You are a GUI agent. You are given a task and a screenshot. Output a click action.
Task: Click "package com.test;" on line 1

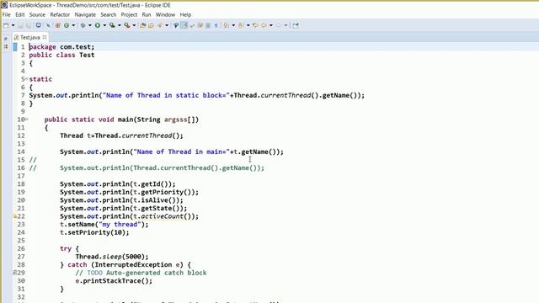click(x=61, y=47)
